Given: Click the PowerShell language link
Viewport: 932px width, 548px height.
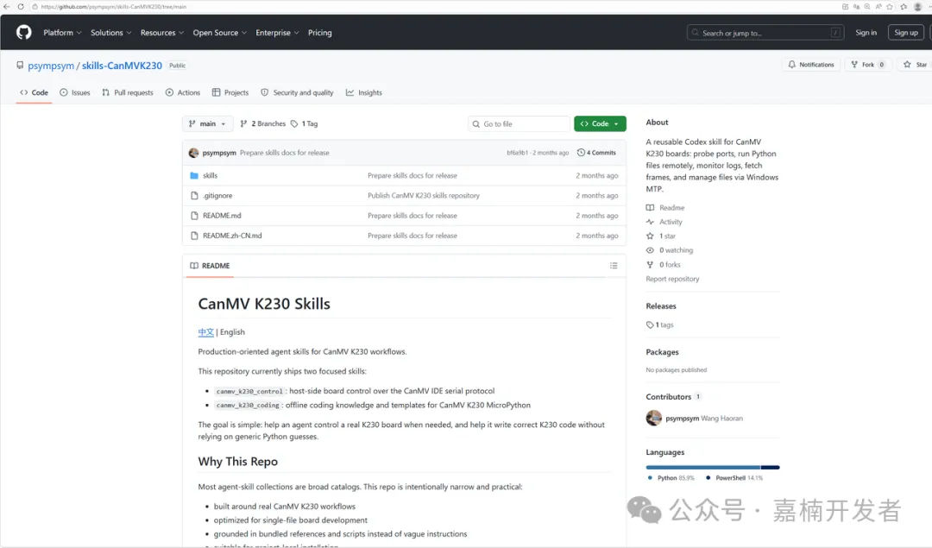Looking at the screenshot, I should click(734, 478).
